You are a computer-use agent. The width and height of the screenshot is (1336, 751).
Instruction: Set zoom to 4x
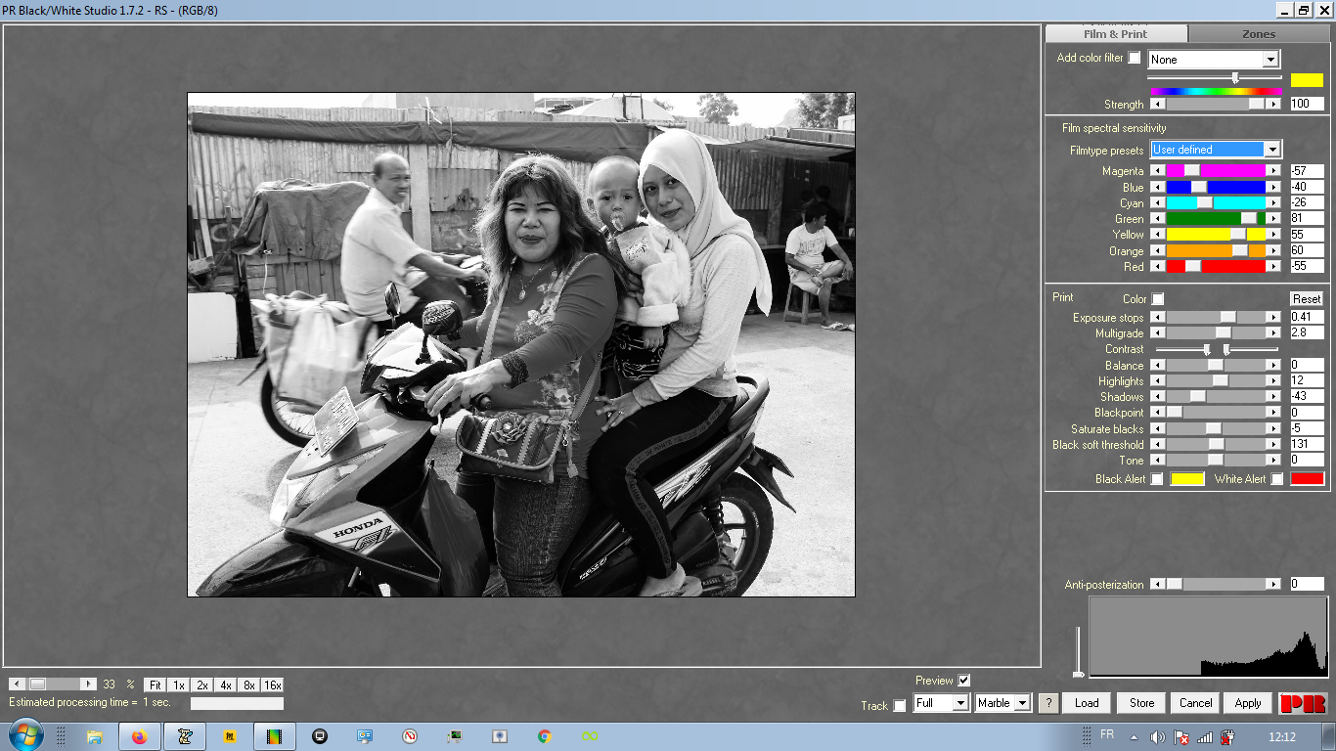(x=225, y=685)
